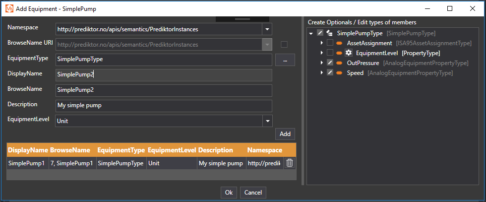
Task: Click the orange icon next to Speed
Action: click(339, 73)
